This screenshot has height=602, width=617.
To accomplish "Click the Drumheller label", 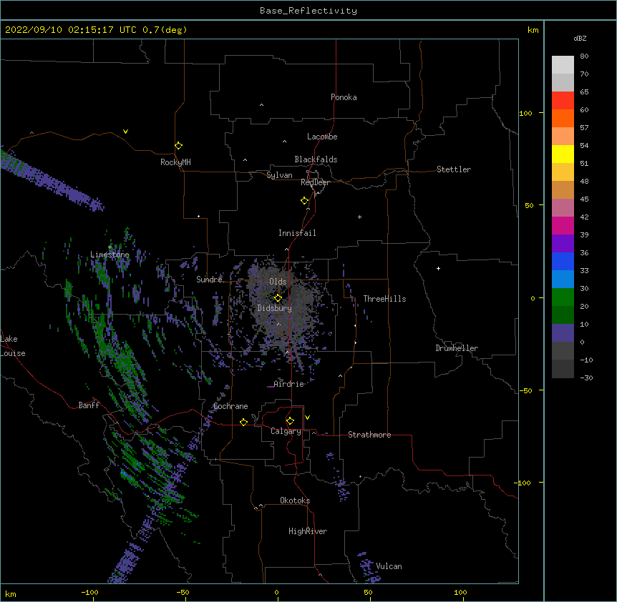I will click(x=457, y=348).
